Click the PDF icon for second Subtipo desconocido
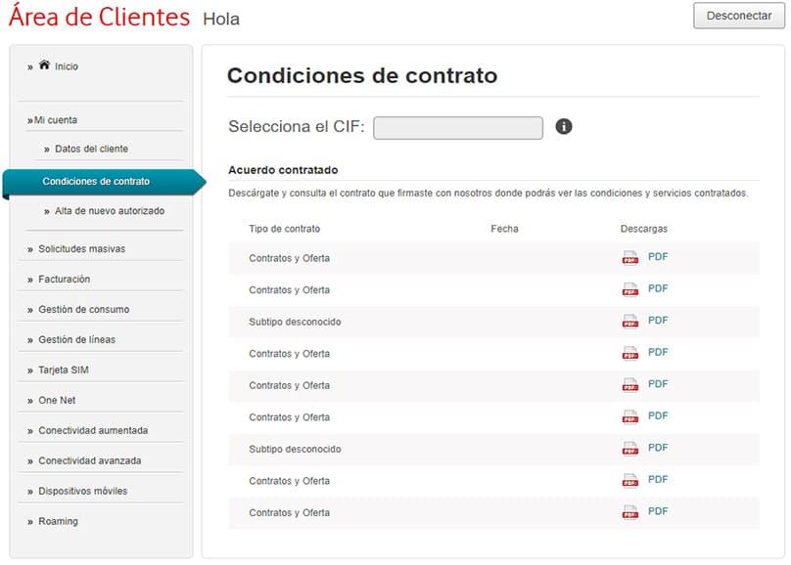Screen dimensions: 791x565 629,449
